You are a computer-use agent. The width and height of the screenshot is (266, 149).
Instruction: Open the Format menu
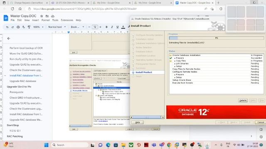45,20
